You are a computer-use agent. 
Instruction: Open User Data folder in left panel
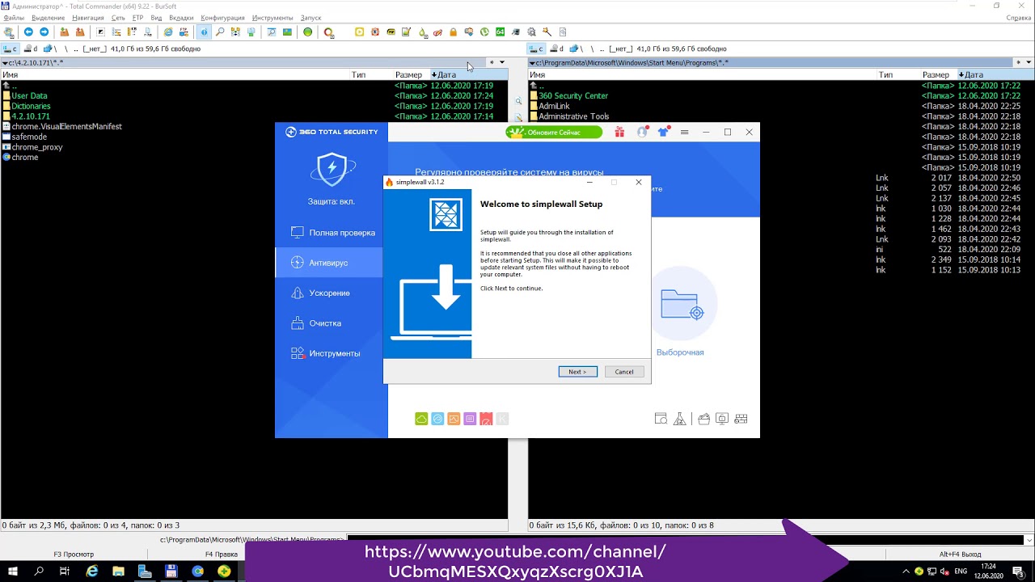(29, 95)
